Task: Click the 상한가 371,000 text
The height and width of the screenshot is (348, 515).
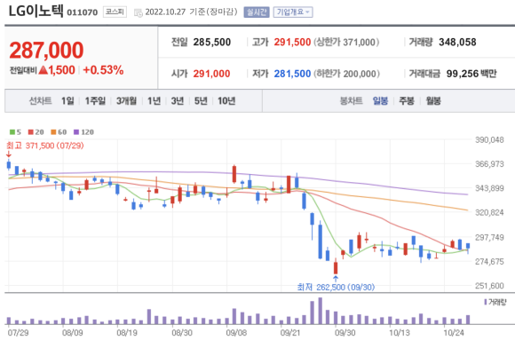Action: pyautogui.click(x=346, y=42)
